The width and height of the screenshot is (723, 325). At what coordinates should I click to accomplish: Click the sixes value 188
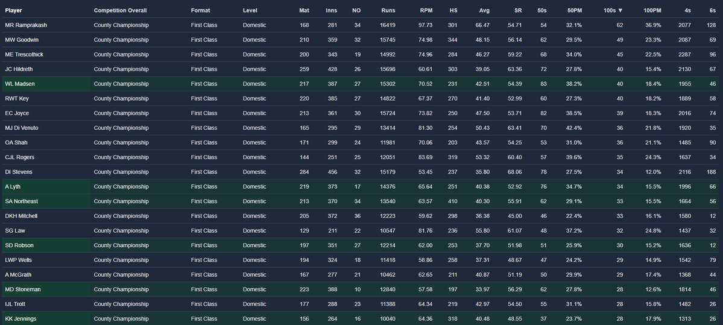coord(712,172)
